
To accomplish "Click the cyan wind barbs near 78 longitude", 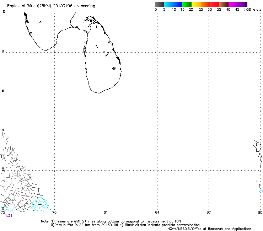I will tap(41, 204).
